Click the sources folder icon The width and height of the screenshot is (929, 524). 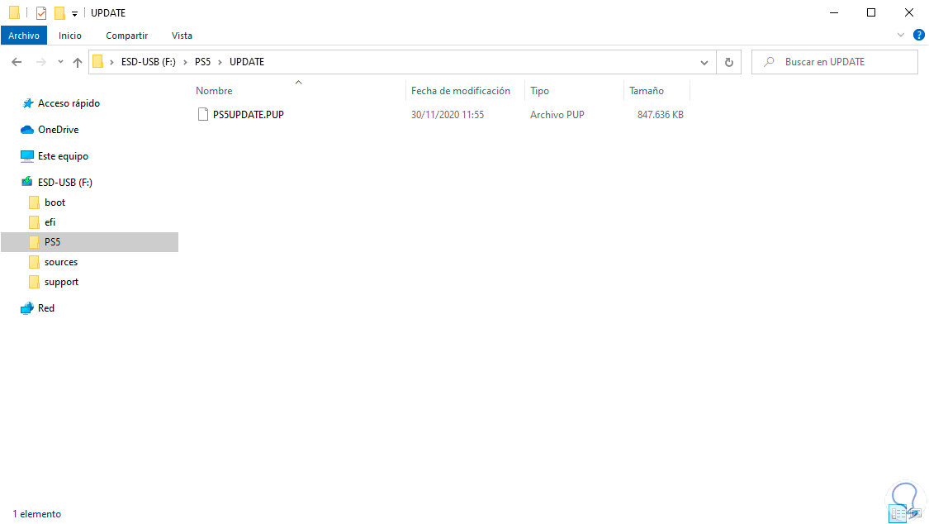coord(35,262)
